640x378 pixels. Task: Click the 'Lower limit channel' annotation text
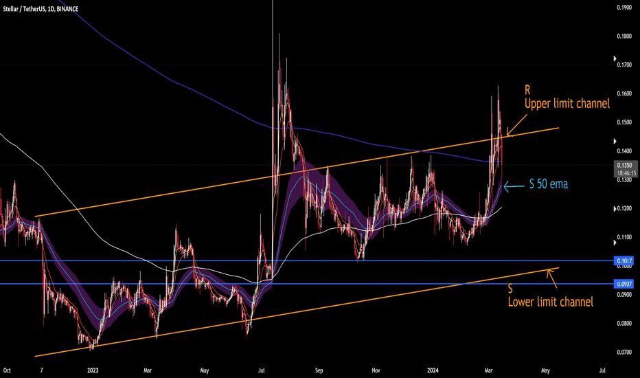pos(550,302)
